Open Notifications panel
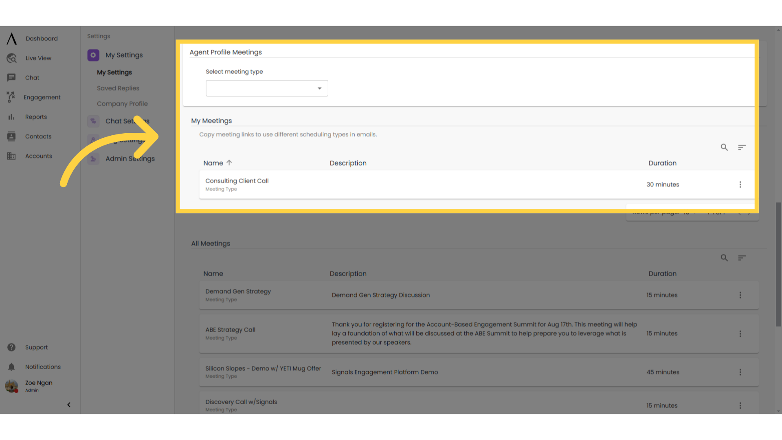This screenshot has height=440, width=782. click(42, 366)
